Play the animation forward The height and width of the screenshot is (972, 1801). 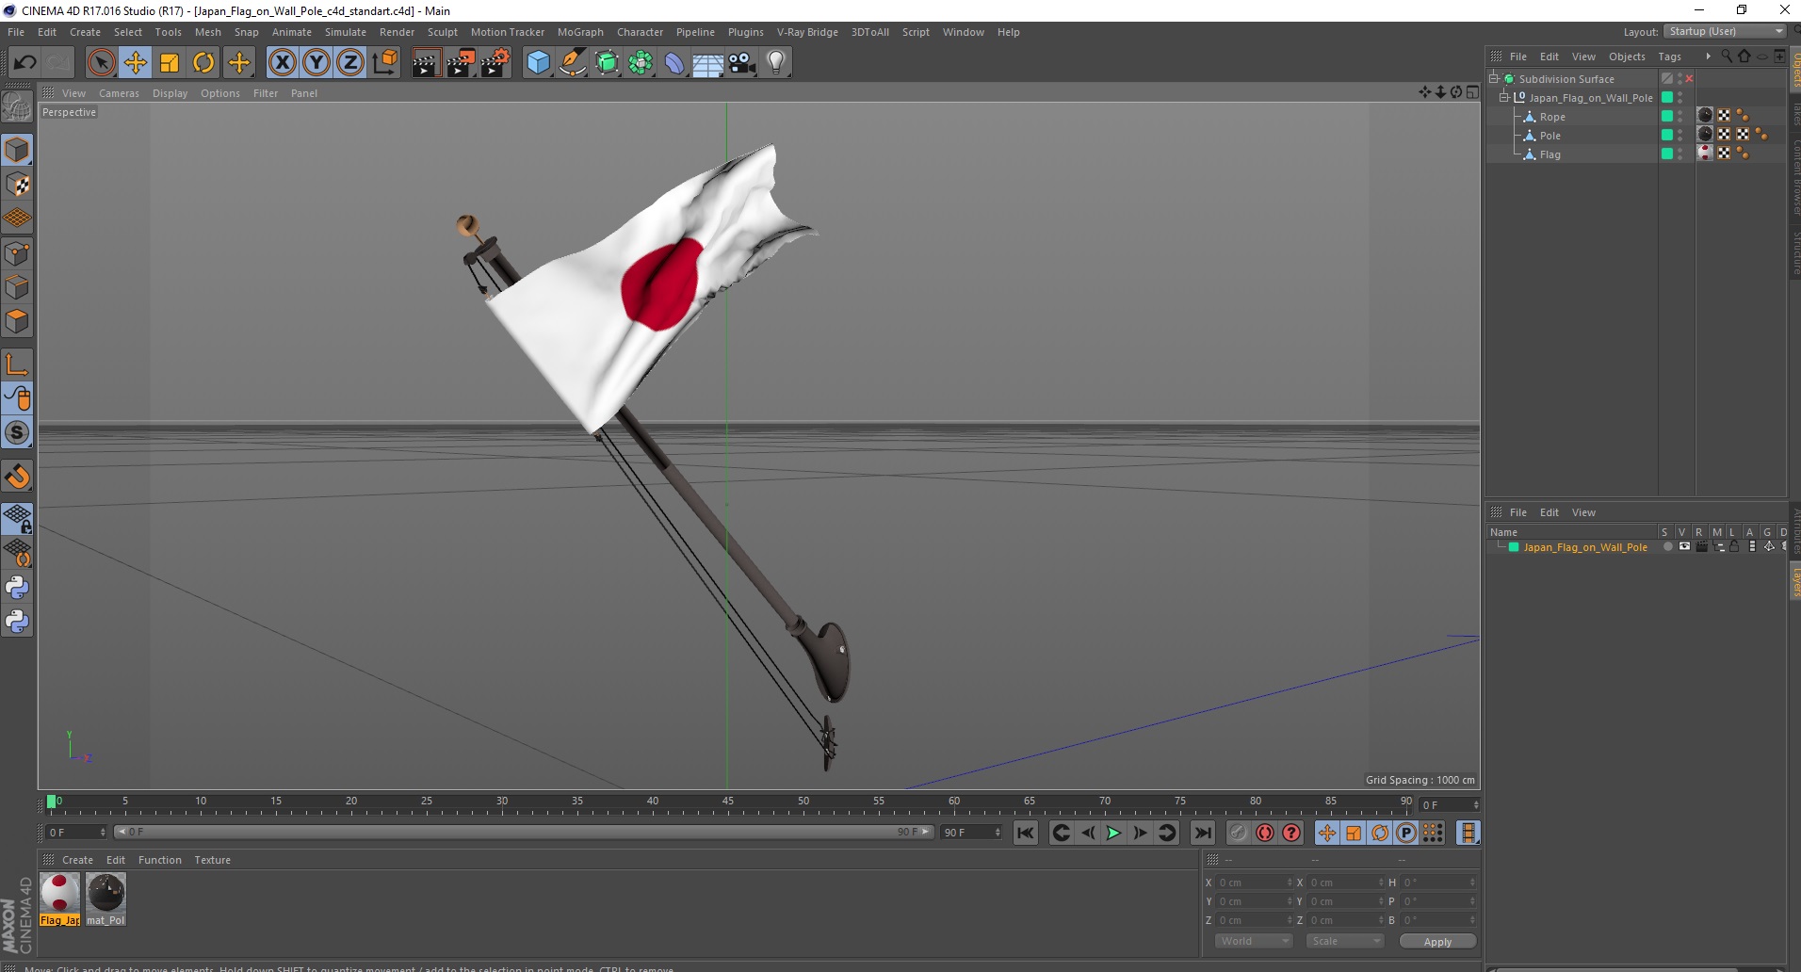pos(1113,833)
